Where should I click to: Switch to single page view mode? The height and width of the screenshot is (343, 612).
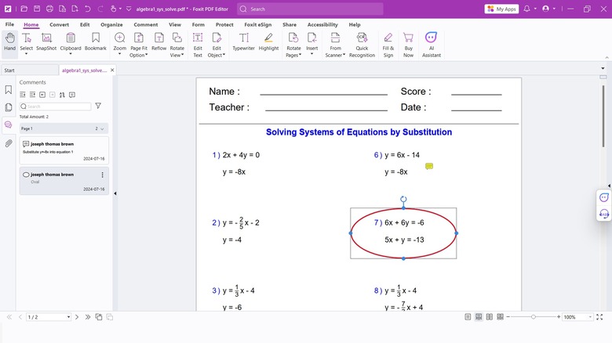point(468,317)
